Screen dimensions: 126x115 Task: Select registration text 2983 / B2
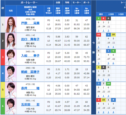[x=30, y=68]
